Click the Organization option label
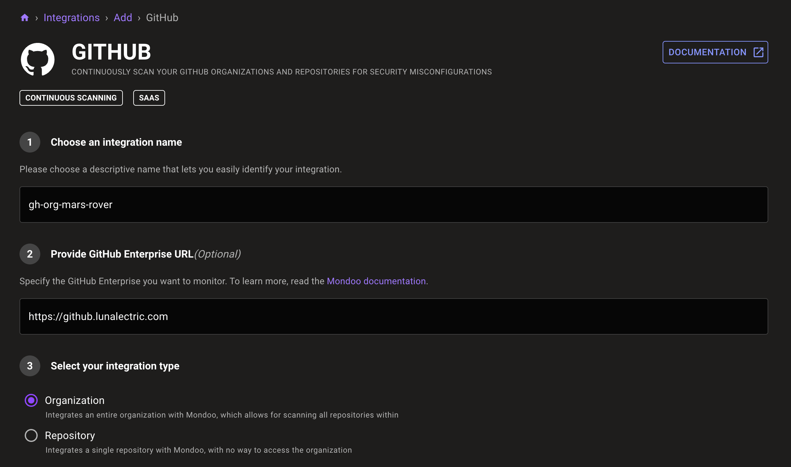791x467 pixels. tap(75, 400)
